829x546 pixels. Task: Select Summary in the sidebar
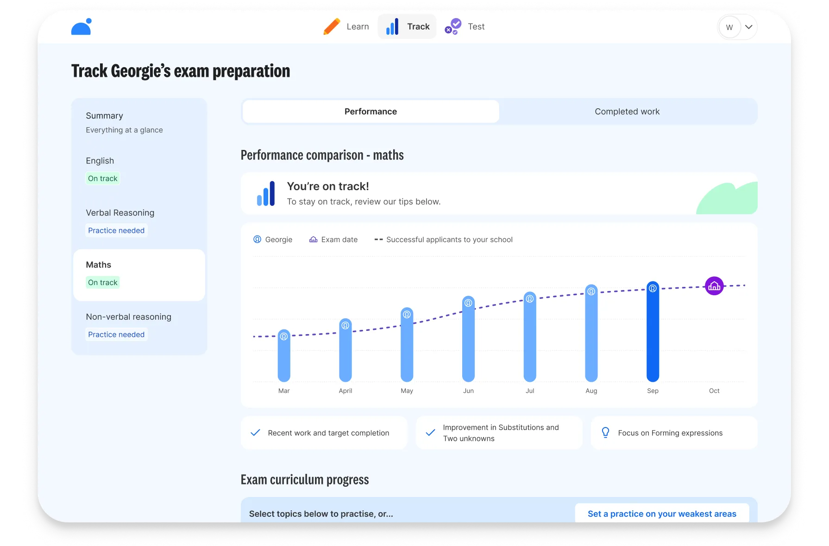tap(139, 123)
